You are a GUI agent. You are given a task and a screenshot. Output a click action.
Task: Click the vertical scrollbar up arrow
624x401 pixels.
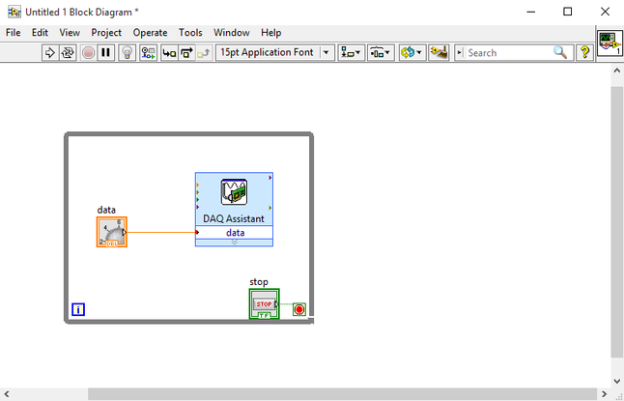click(617, 71)
